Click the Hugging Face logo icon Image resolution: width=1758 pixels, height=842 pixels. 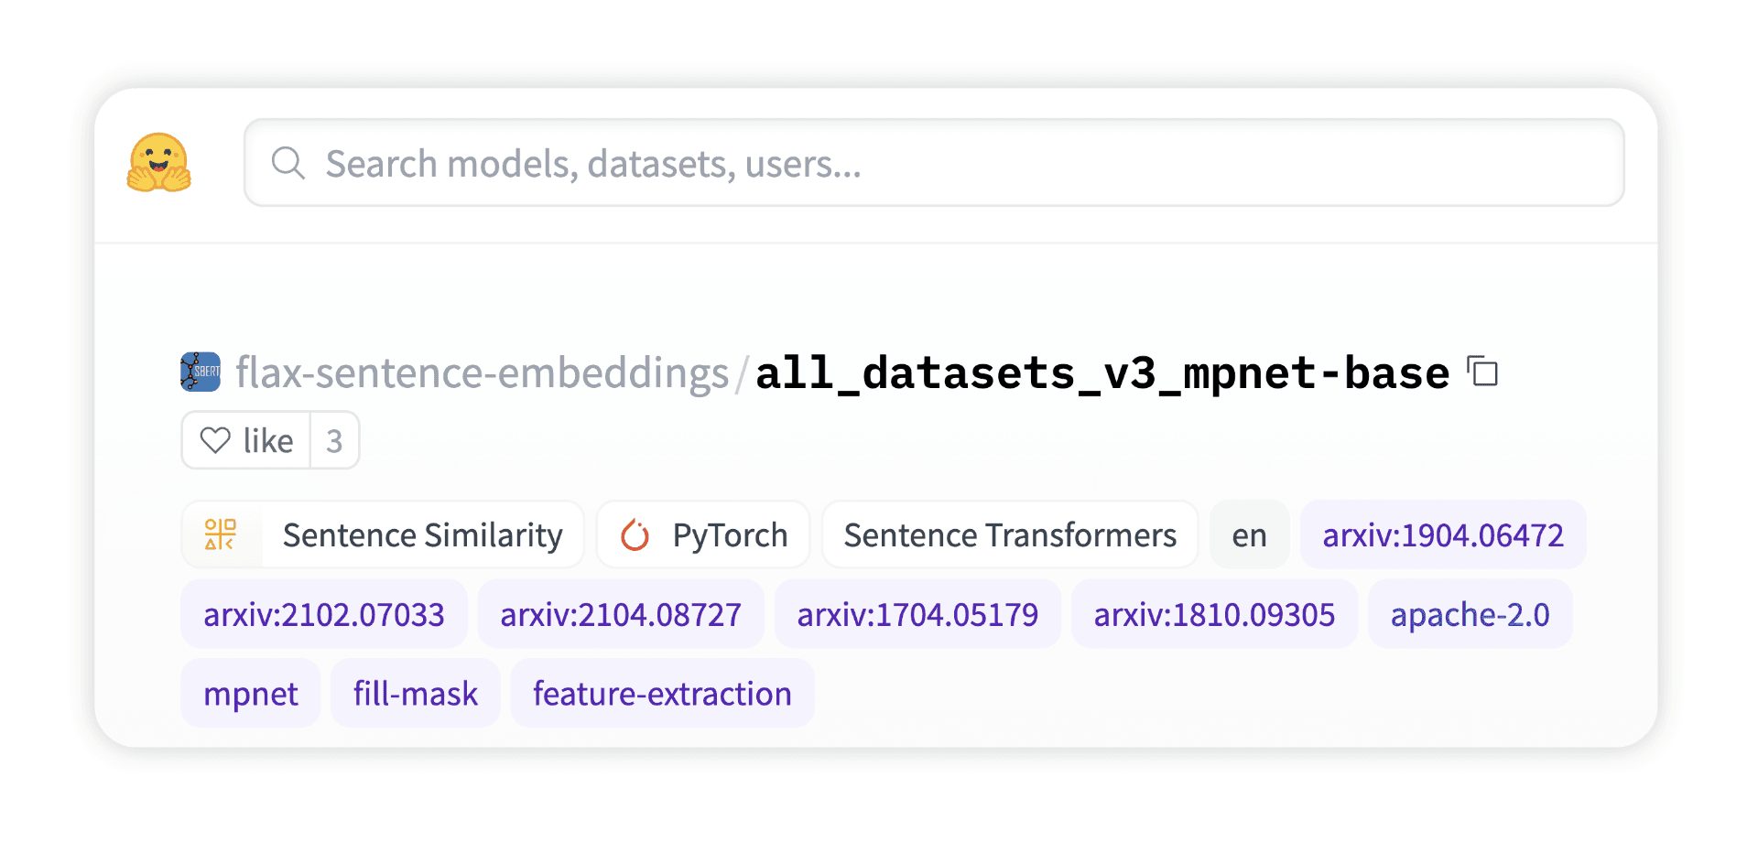coord(159,163)
